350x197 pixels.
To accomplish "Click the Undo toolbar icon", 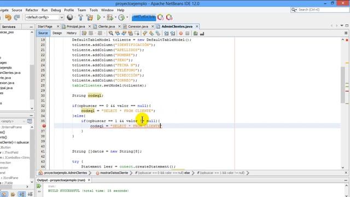I will point(8,18).
